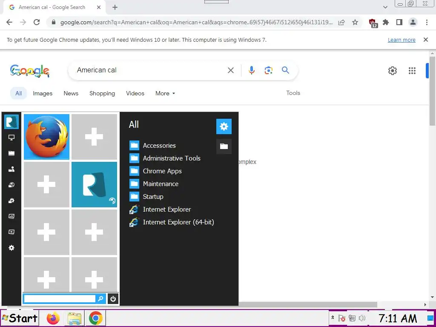This screenshot has height=327, width=436.
Task: Expand the Maintenance folder
Action: point(154,184)
